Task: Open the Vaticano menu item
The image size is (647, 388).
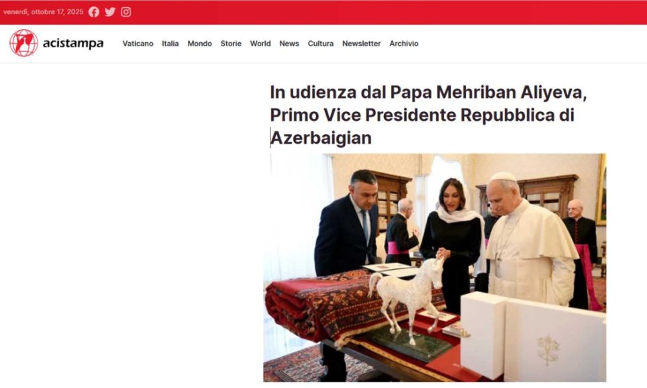Action: 138,44
